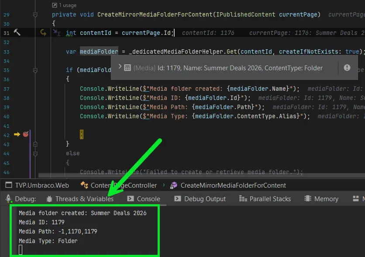Click the key icon beside ContentPageController breadcrumb

click(x=86, y=185)
